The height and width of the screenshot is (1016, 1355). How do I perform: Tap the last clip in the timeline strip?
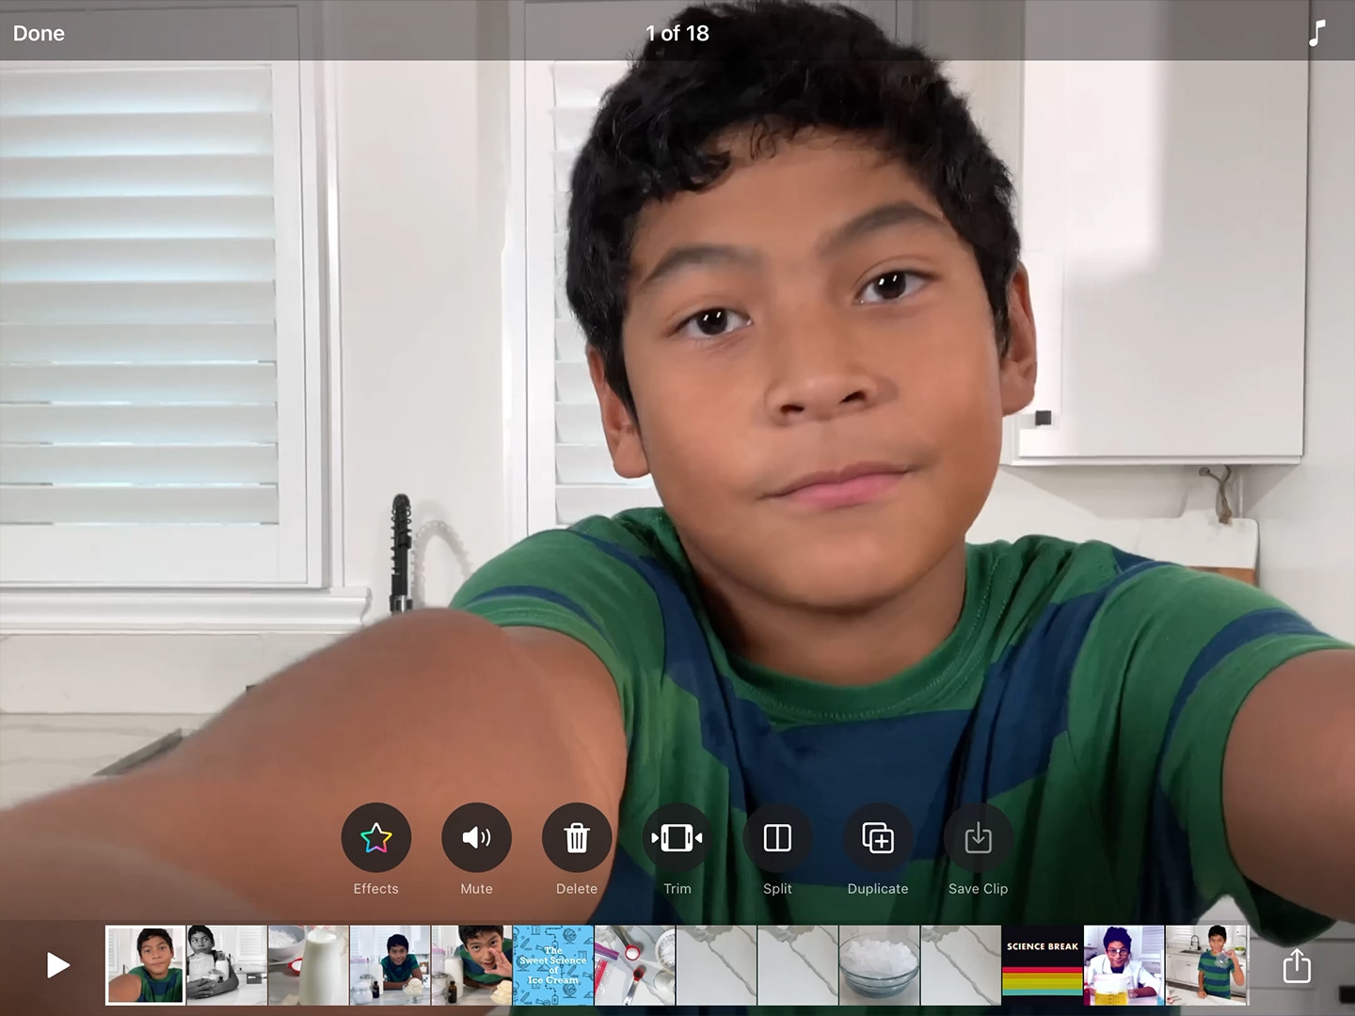point(1208,965)
